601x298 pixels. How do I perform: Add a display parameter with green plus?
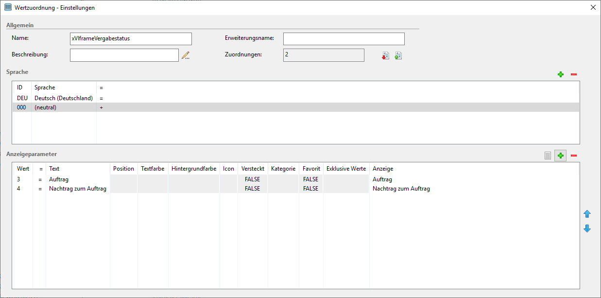point(561,156)
